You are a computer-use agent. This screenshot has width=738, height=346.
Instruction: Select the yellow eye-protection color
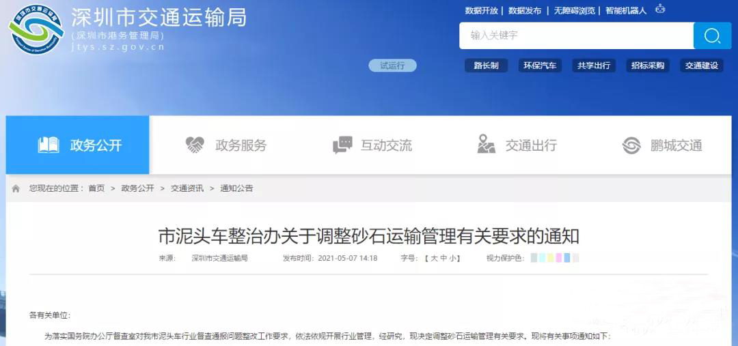point(550,257)
